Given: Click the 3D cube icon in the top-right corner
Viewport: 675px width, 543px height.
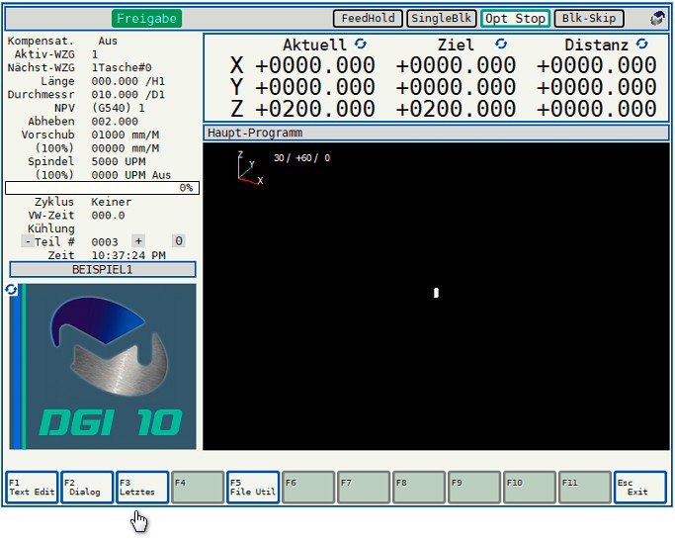Looking at the screenshot, I should pyautogui.click(x=657, y=19).
